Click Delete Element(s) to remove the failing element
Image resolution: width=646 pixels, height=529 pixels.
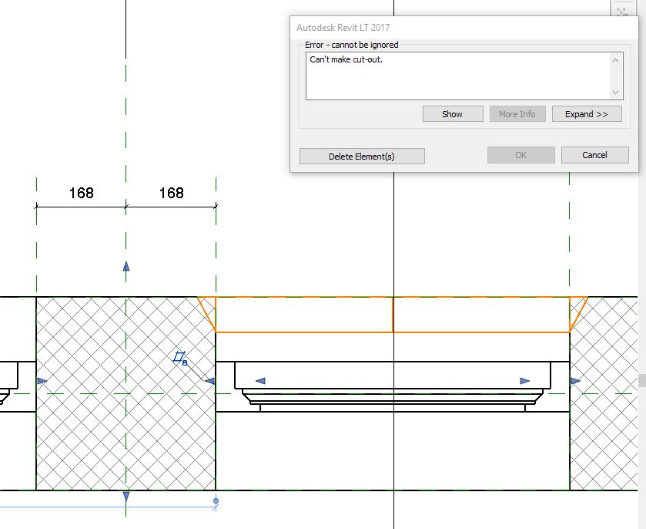tap(361, 156)
